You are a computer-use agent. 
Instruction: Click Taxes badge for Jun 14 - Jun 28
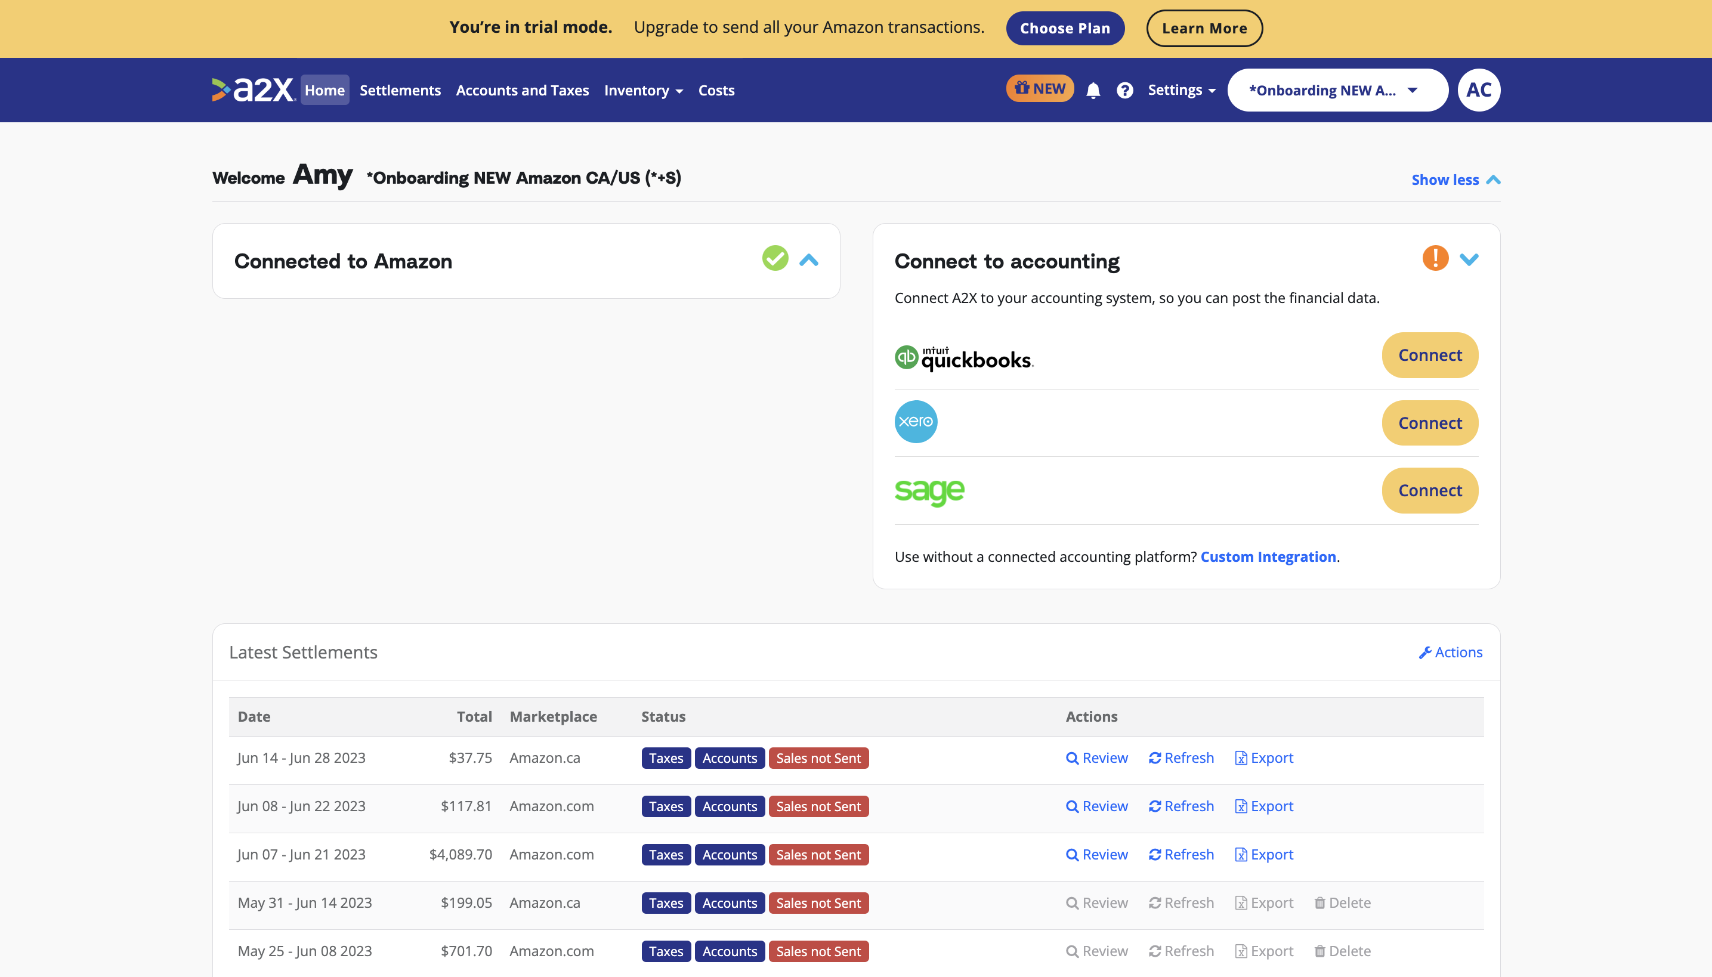click(666, 758)
